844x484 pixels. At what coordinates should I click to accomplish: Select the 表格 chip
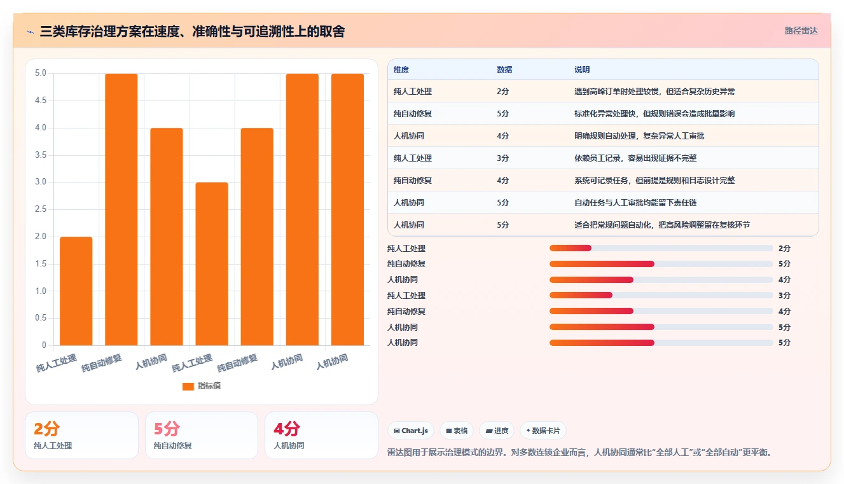tap(457, 431)
